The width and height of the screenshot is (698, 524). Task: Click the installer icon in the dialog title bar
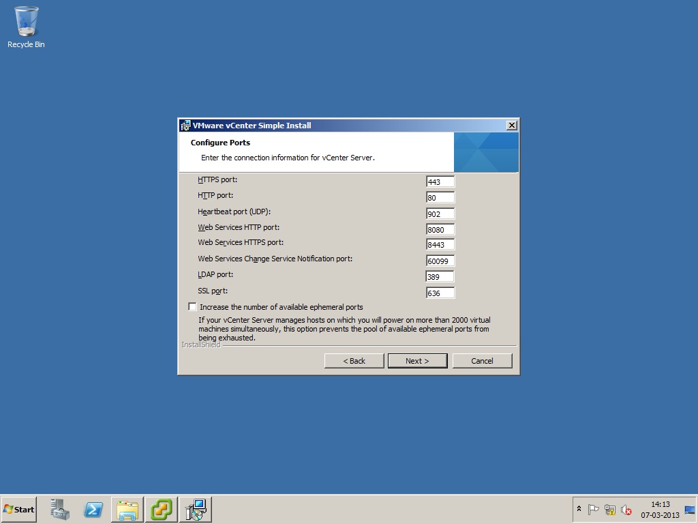coord(185,126)
